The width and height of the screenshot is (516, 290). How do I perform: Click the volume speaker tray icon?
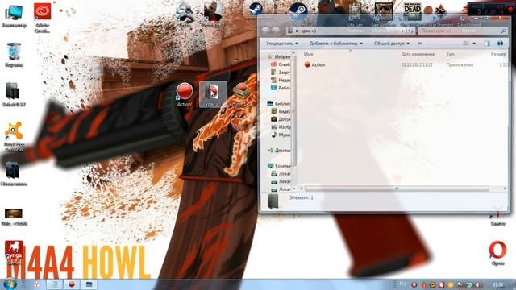click(x=478, y=284)
